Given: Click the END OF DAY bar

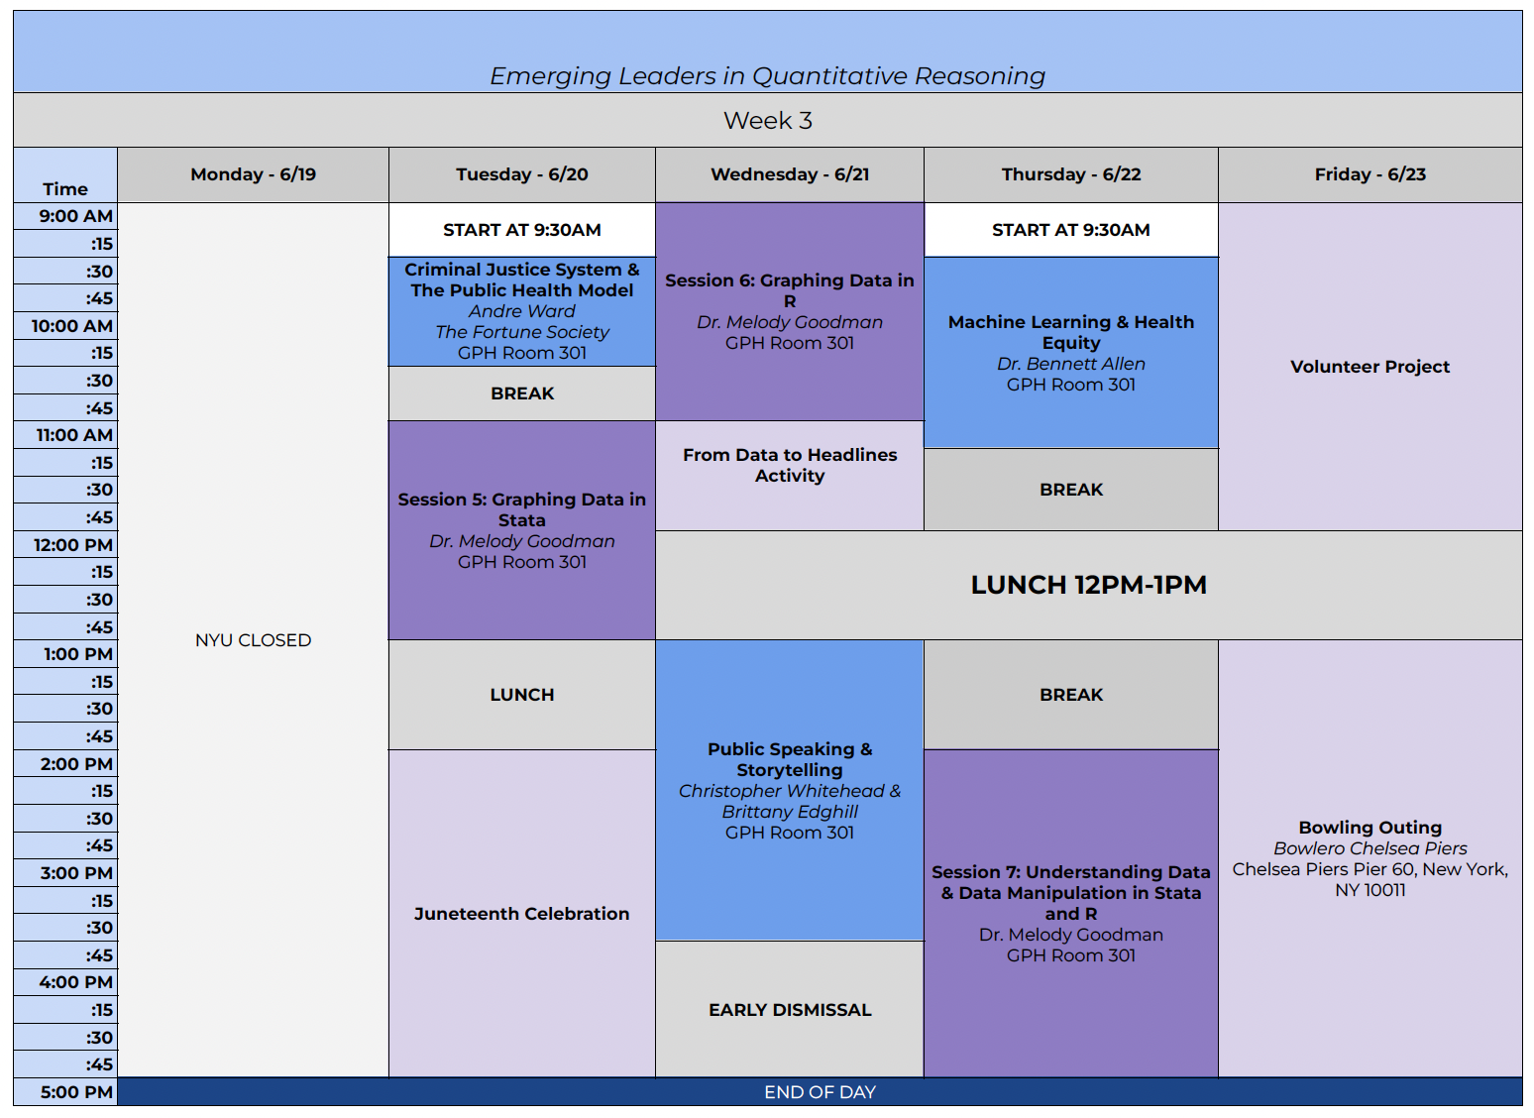Looking at the screenshot, I should 820,1091.
